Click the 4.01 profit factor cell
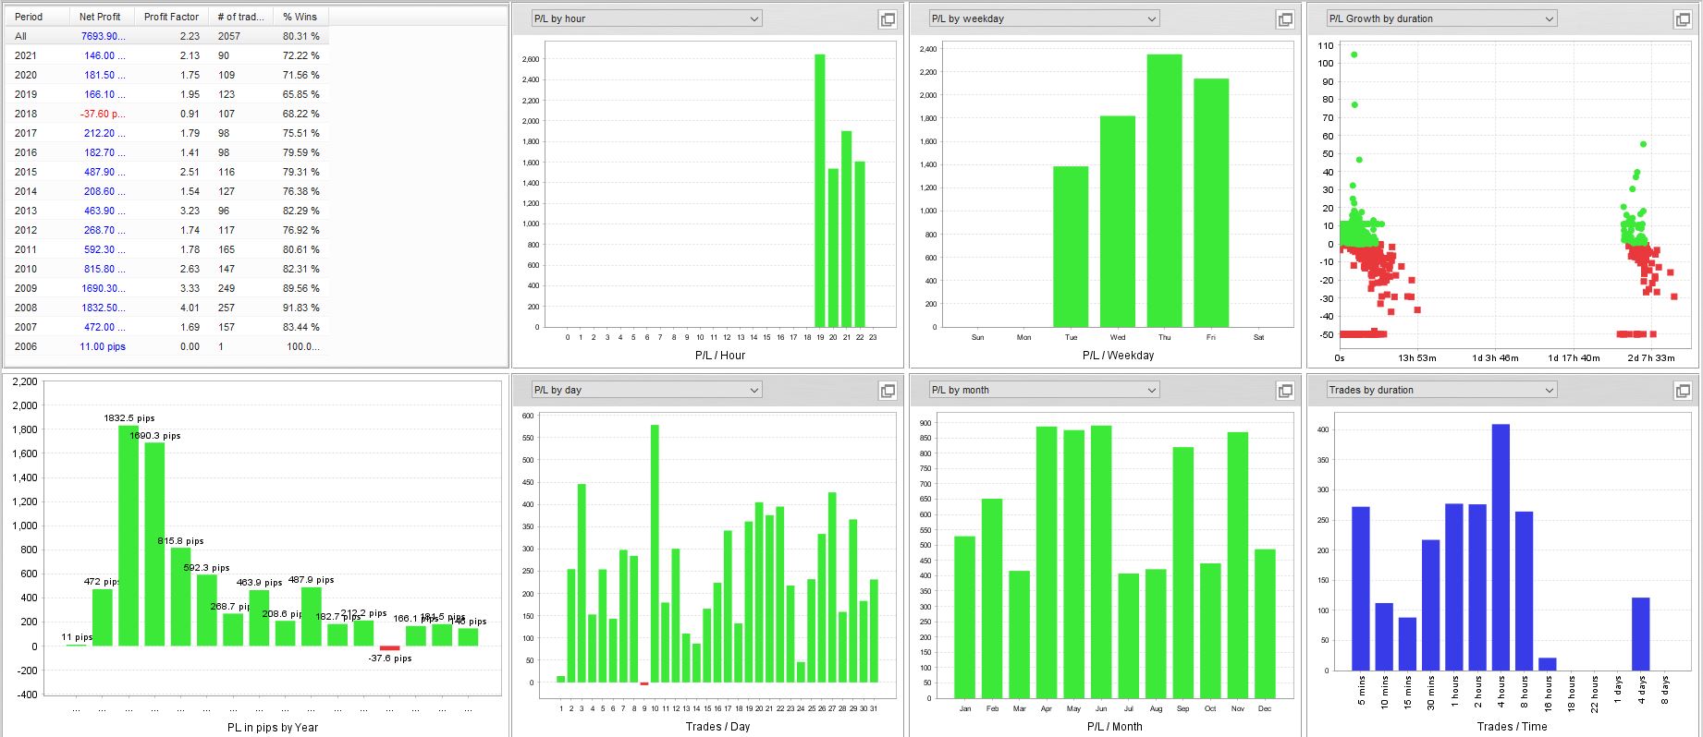This screenshot has height=737, width=1703. coord(171,308)
